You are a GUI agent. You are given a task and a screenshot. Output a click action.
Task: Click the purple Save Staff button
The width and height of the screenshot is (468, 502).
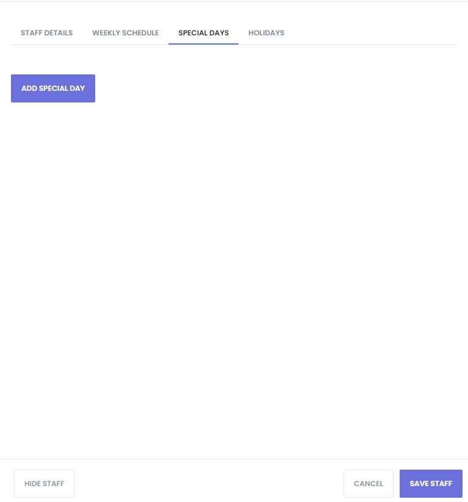pyautogui.click(x=431, y=484)
